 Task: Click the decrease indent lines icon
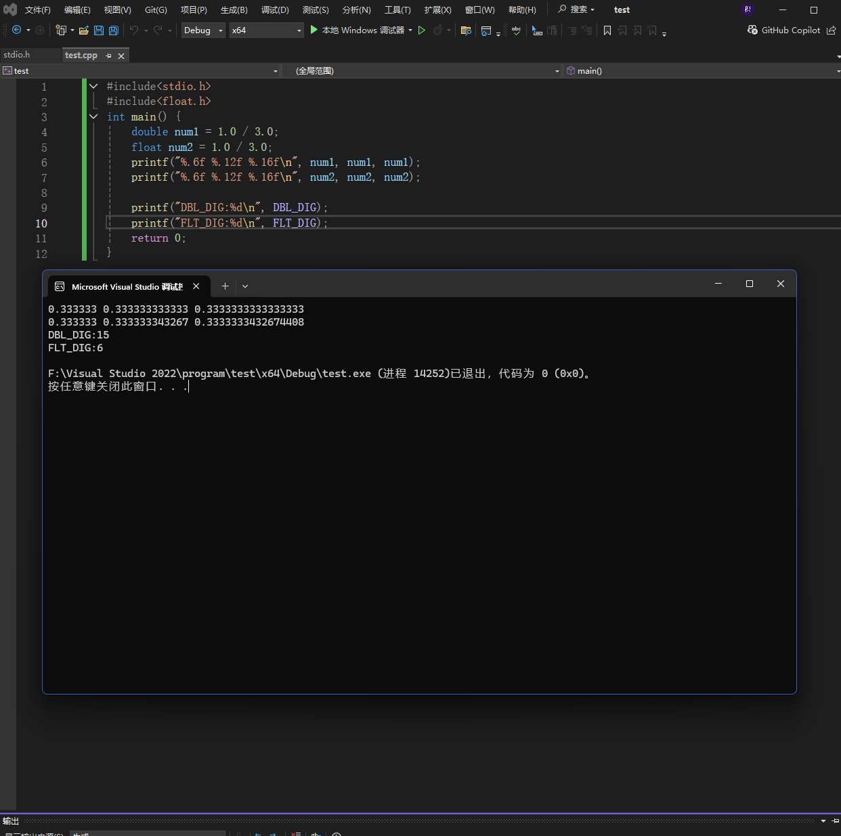pyautogui.click(x=572, y=30)
